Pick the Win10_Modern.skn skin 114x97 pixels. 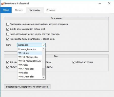(30, 57)
